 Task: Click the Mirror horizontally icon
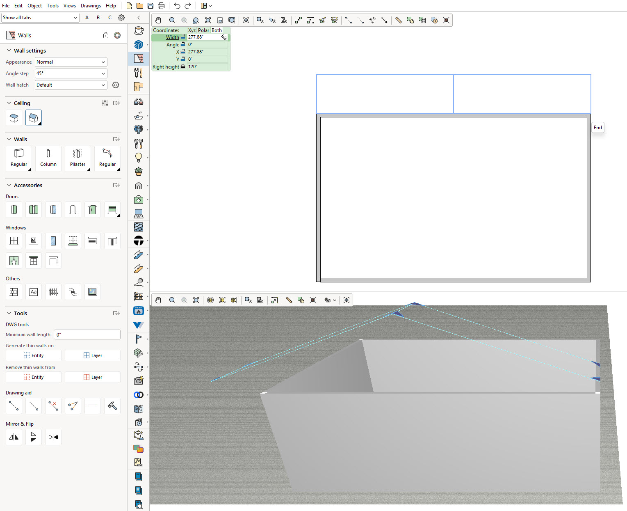click(x=14, y=437)
